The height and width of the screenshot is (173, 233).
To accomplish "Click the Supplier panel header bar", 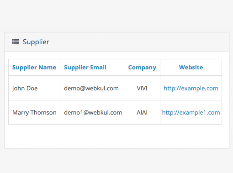I will point(117,42).
